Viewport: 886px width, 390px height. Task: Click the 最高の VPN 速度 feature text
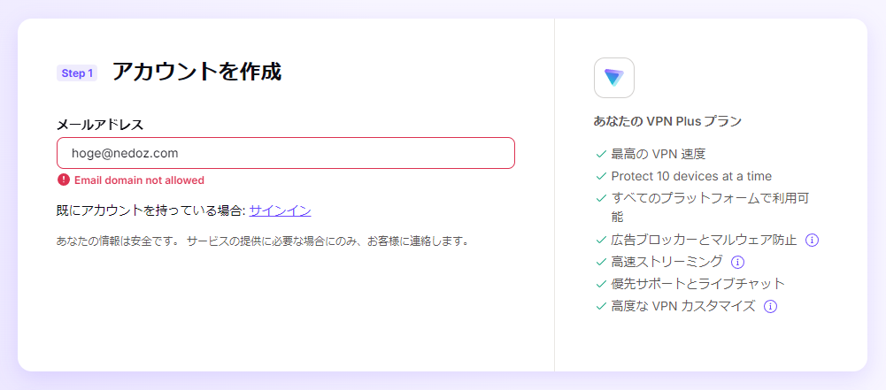click(659, 154)
